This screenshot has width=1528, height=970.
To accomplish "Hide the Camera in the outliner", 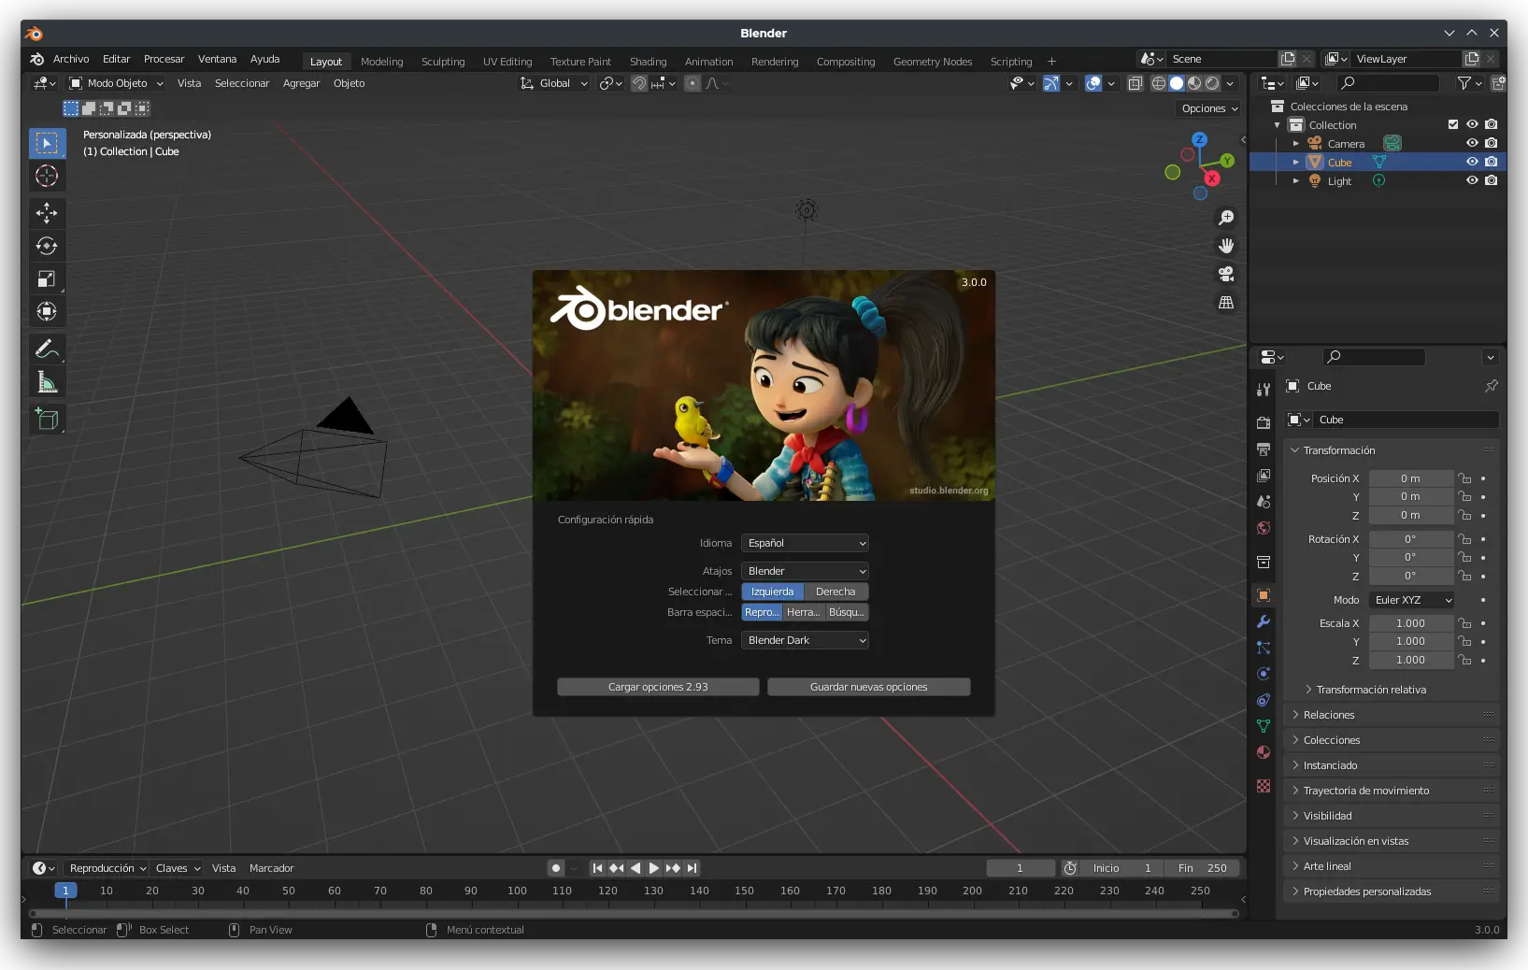I will tap(1472, 143).
